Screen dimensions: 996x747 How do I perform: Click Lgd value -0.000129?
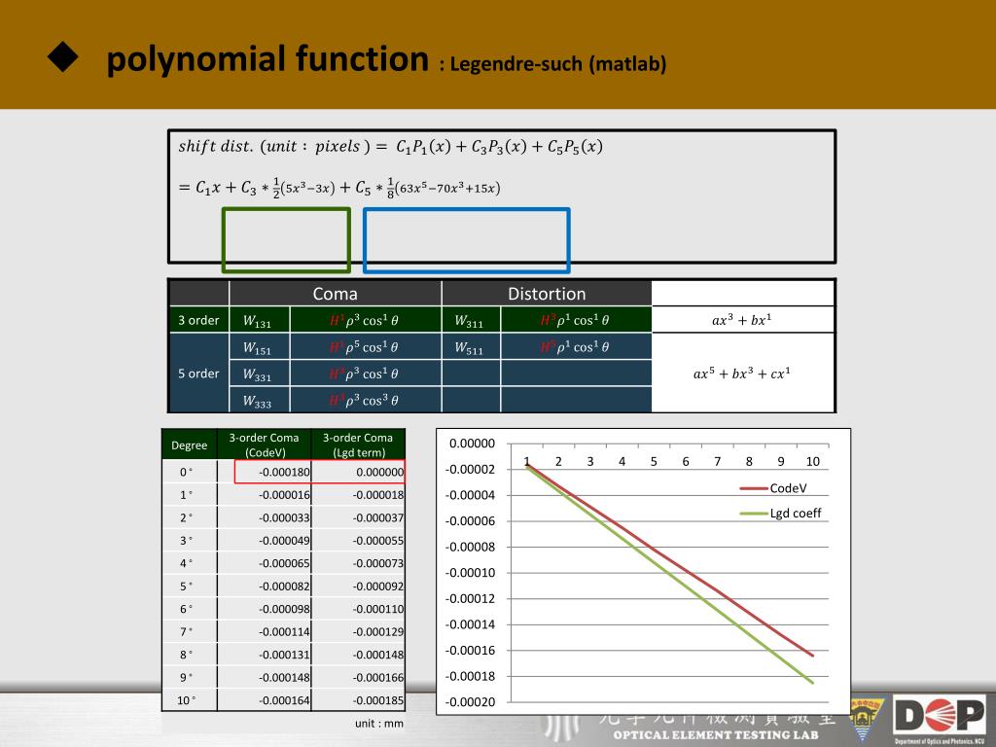pos(378,632)
